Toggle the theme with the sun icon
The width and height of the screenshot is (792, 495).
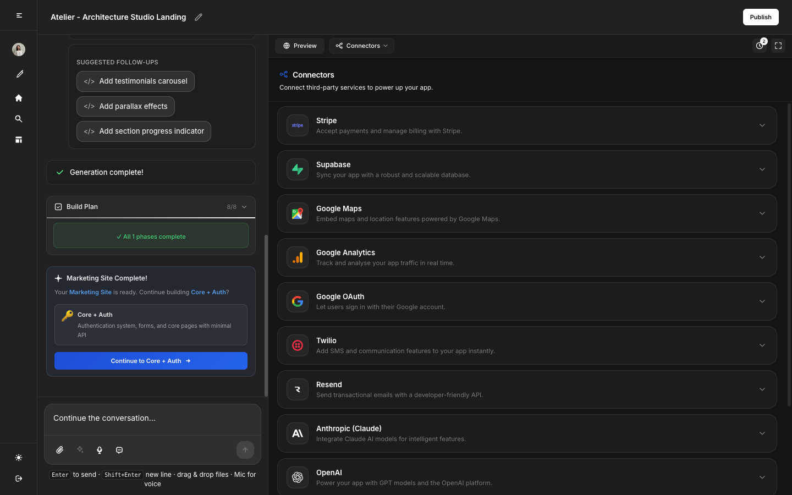(x=19, y=458)
